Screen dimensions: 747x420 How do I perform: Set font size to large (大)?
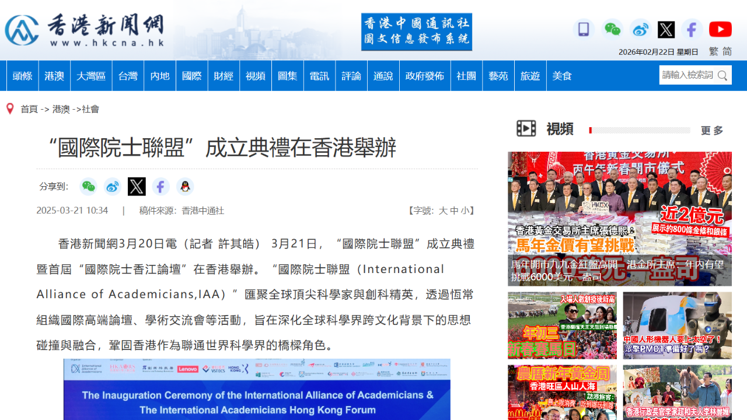point(443,211)
